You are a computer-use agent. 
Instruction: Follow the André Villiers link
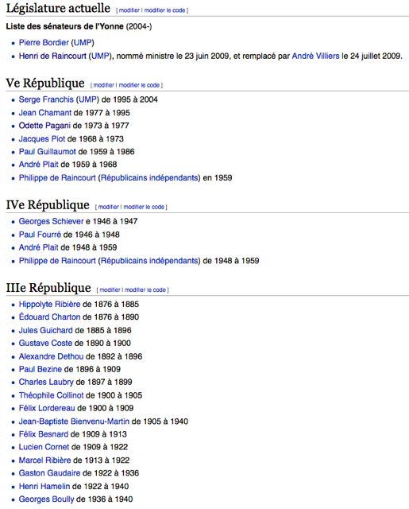point(315,56)
